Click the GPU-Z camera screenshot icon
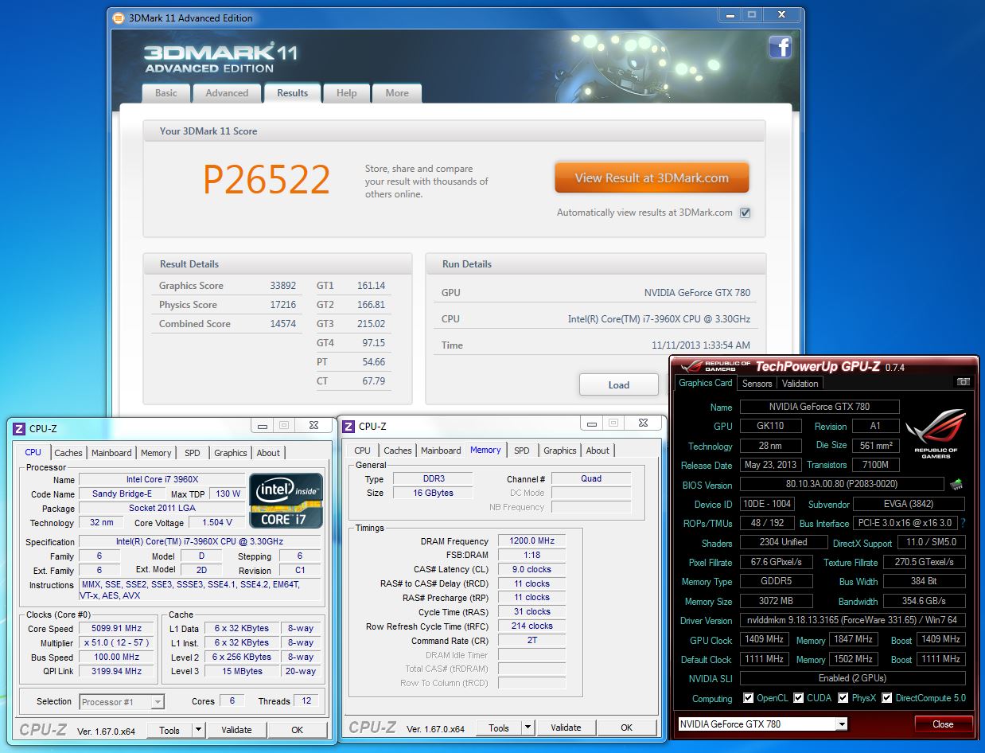 pyautogui.click(x=964, y=382)
